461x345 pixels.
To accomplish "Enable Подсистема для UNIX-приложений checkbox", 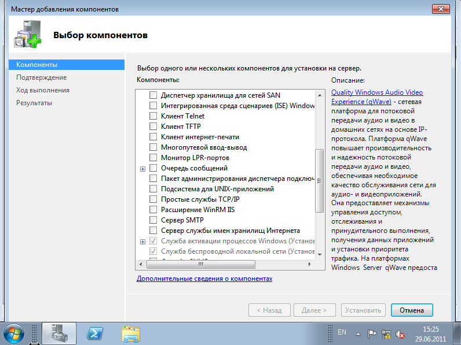I will [153, 189].
